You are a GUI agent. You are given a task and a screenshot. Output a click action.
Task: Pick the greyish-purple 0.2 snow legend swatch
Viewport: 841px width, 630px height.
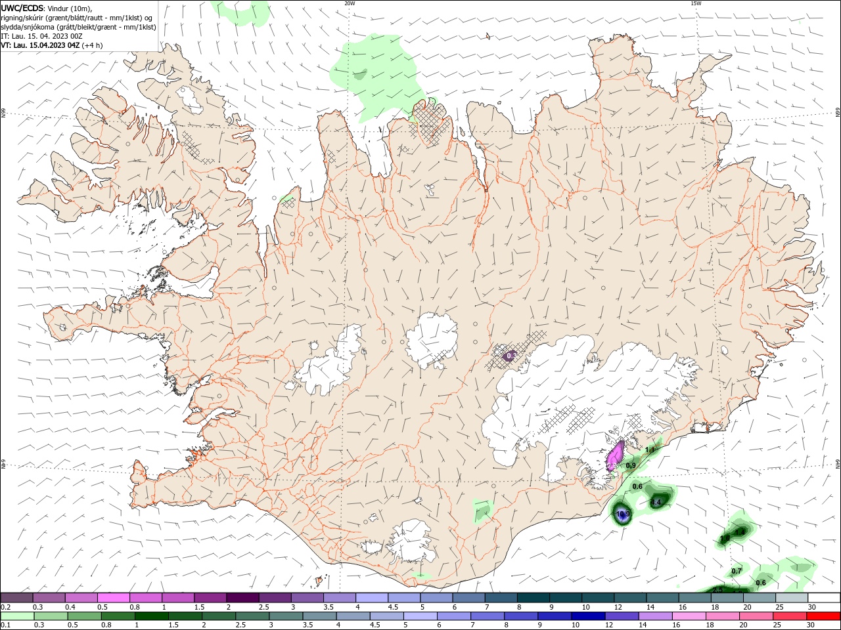click(16, 597)
